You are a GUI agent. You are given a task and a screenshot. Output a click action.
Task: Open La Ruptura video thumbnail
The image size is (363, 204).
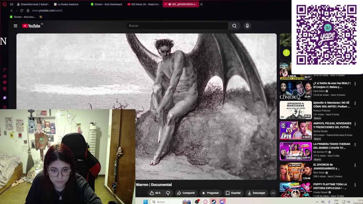click(x=296, y=172)
